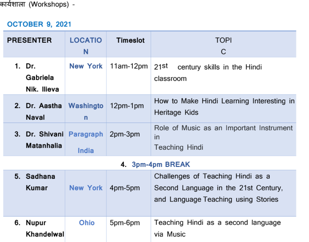
Task: Click the PRESENTER column header
Action: 29,40
